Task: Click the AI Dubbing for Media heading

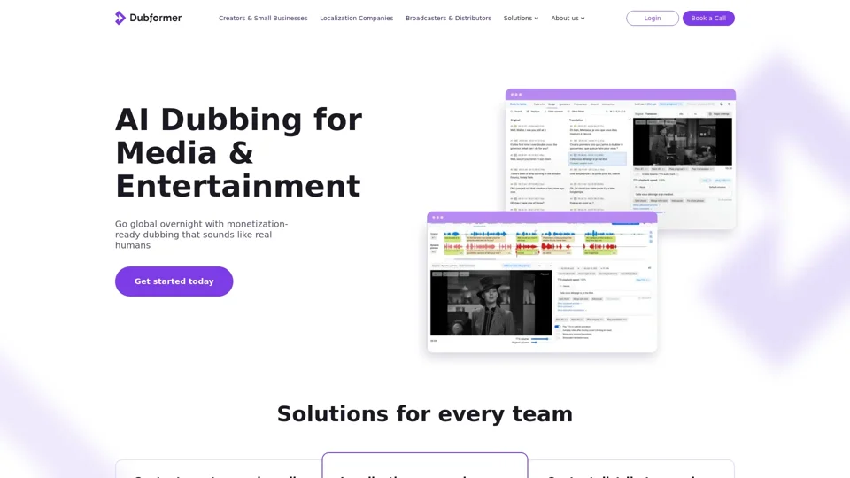Action: [238, 153]
